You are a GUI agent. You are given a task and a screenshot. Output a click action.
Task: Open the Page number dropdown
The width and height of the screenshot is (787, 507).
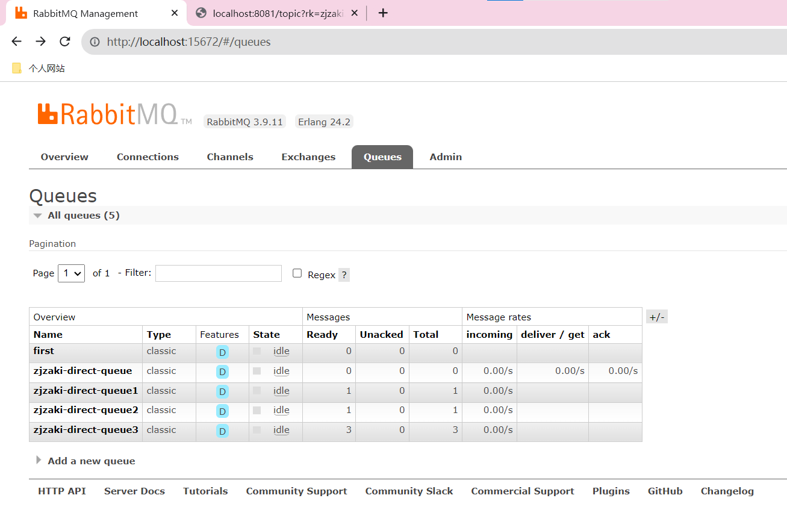[x=71, y=273]
